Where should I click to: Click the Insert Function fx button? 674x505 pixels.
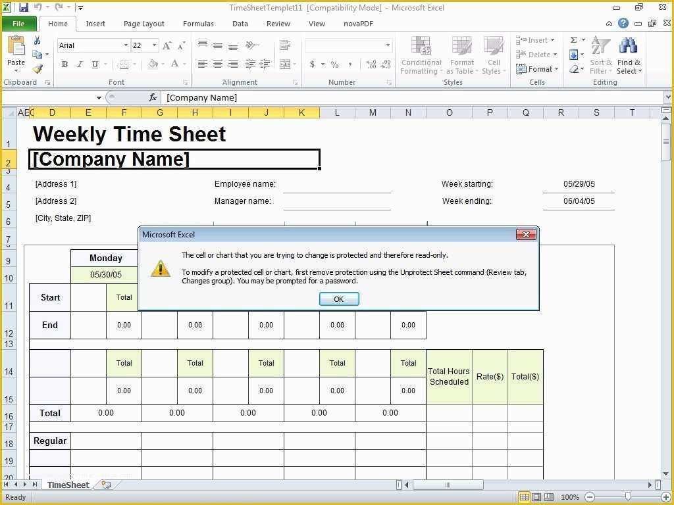click(x=153, y=97)
